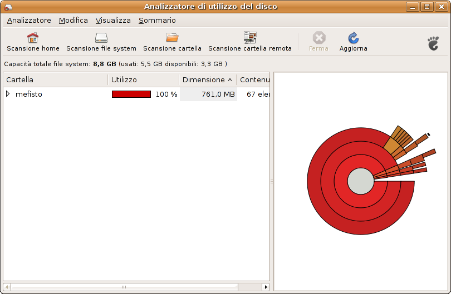Click the GNOME foot logo icon
Image resolution: width=451 pixels, height=294 pixels.
click(433, 43)
